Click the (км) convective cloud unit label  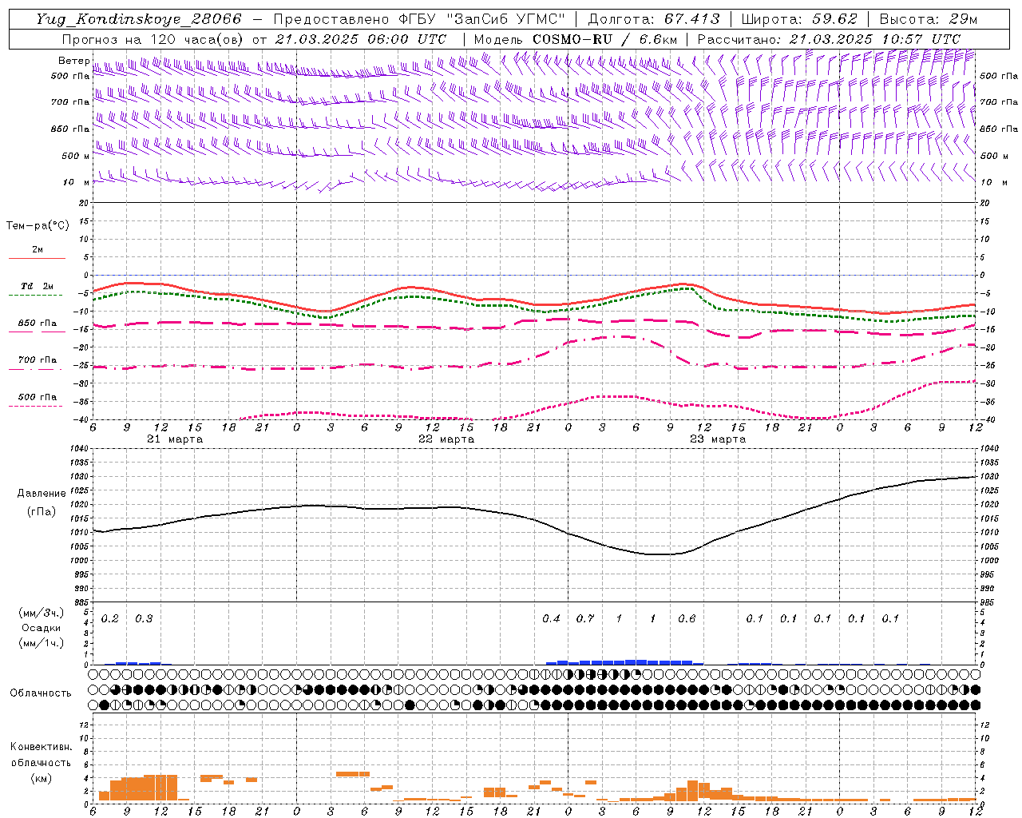coord(41,778)
